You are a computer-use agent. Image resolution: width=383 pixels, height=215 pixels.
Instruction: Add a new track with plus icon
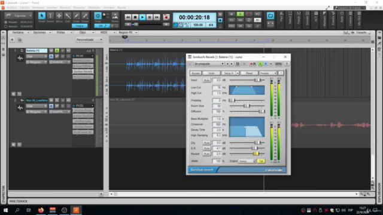[12, 39]
